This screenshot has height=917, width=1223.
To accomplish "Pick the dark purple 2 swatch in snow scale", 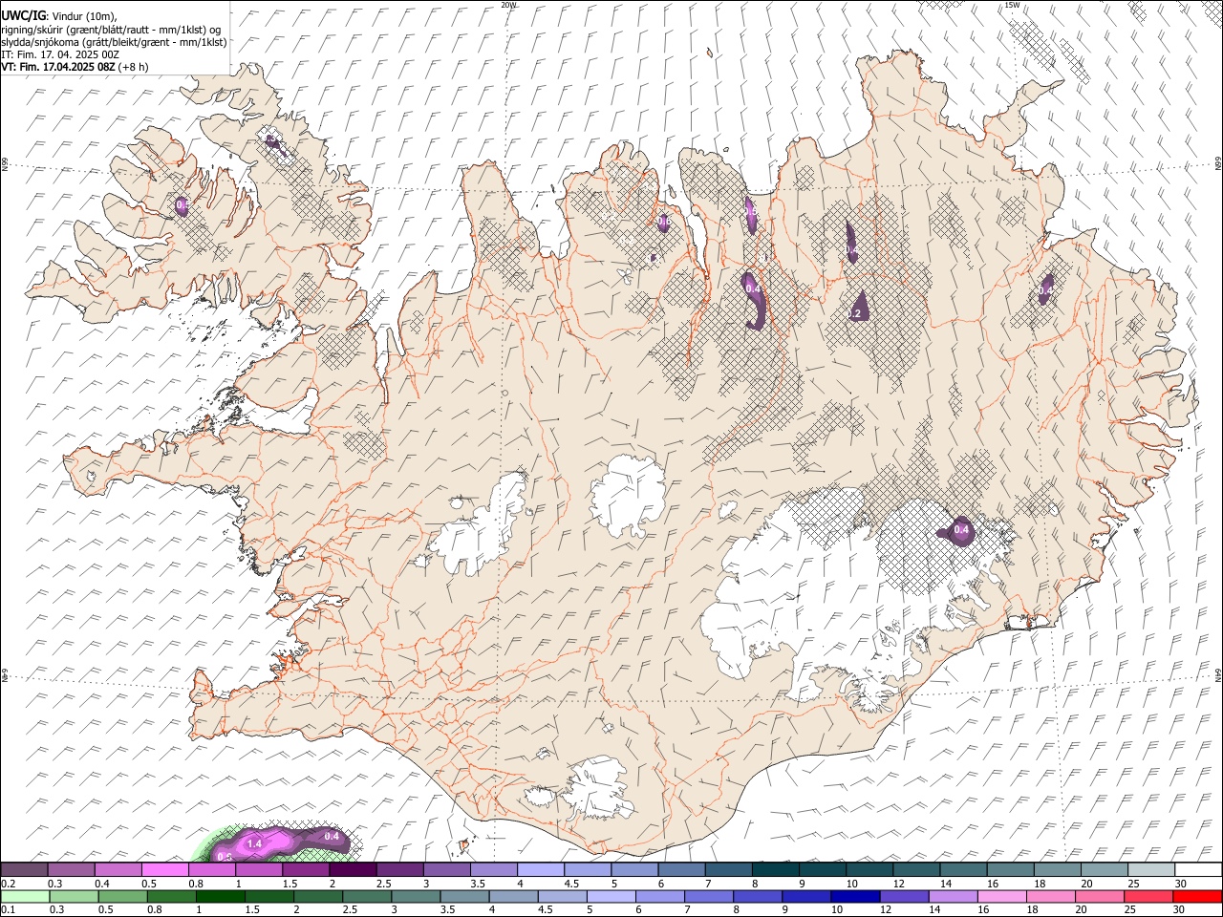I will [x=353, y=869].
